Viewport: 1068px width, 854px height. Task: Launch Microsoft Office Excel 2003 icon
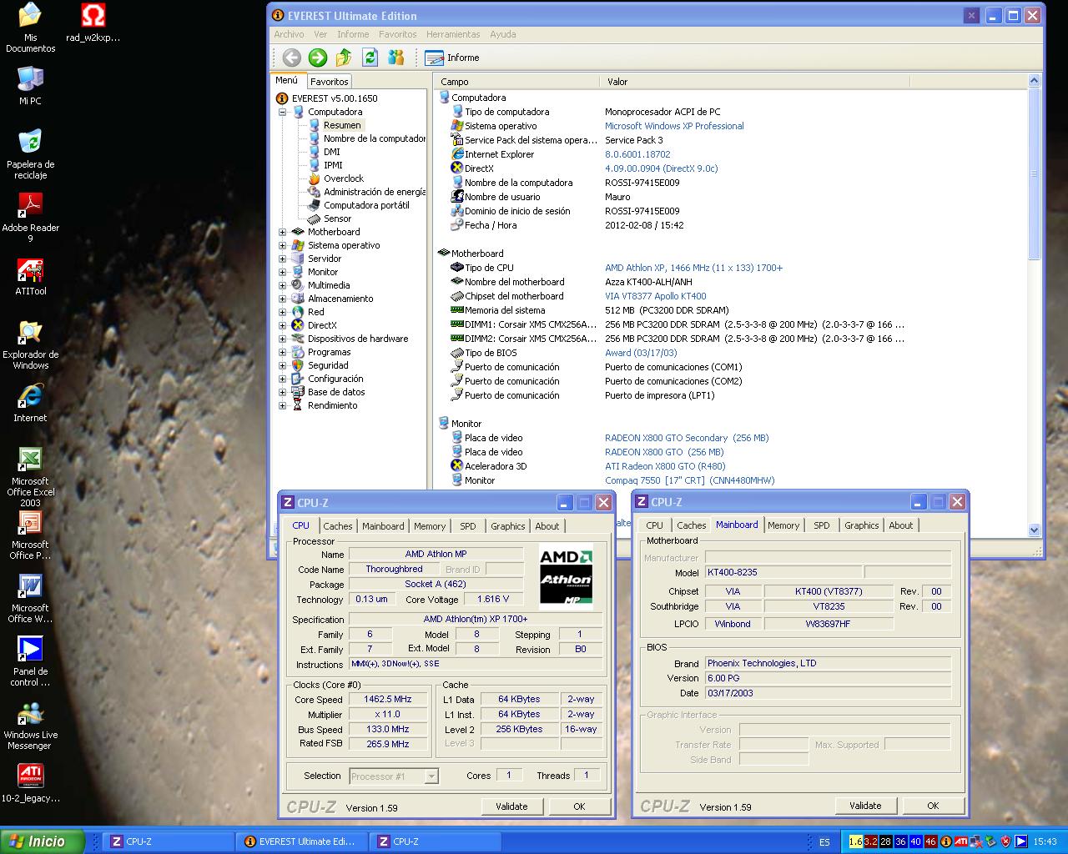30,477
